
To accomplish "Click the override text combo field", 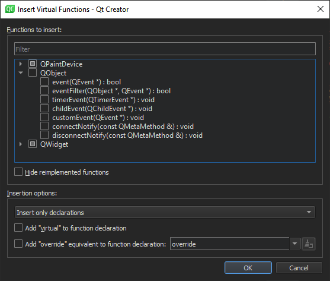I will [230, 244].
